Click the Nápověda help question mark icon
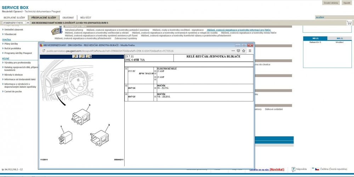 pyautogui.click(x=293, y=169)
